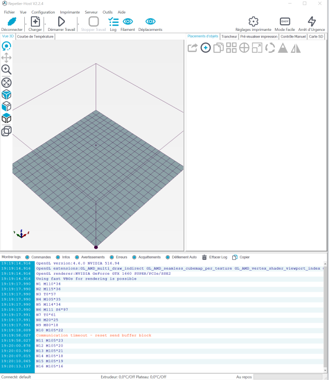Click the mirror object triangles icon
Screen dimensions: 329x380
(x=296, y=48)
